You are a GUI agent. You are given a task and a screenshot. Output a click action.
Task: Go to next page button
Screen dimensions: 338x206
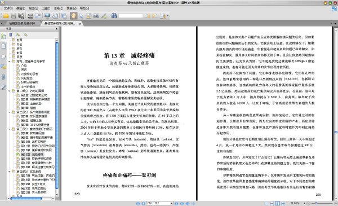pyautogui.click(x=176, y=203)
